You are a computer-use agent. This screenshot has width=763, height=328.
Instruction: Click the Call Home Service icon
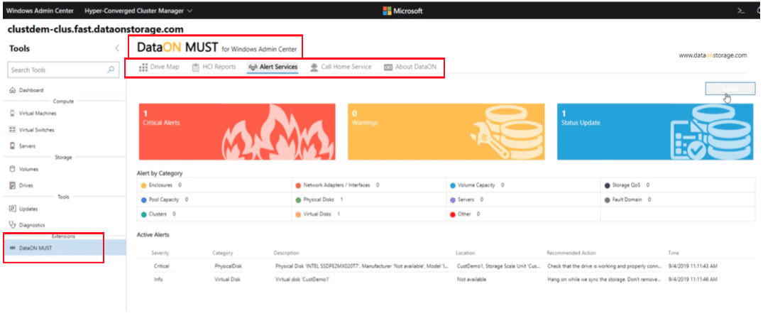coord(314,67)
